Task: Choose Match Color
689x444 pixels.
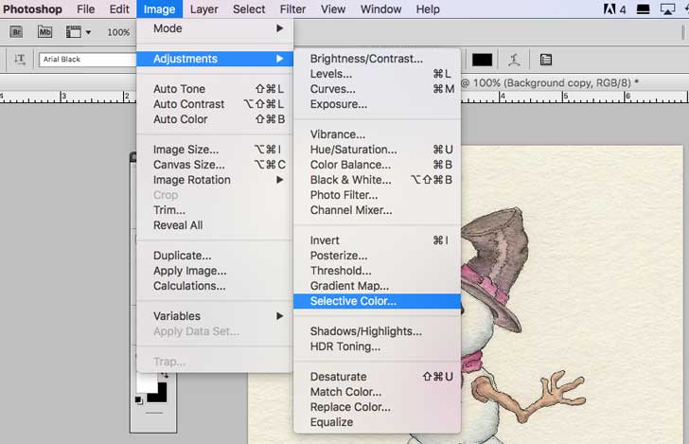Action: coord(377,392)
